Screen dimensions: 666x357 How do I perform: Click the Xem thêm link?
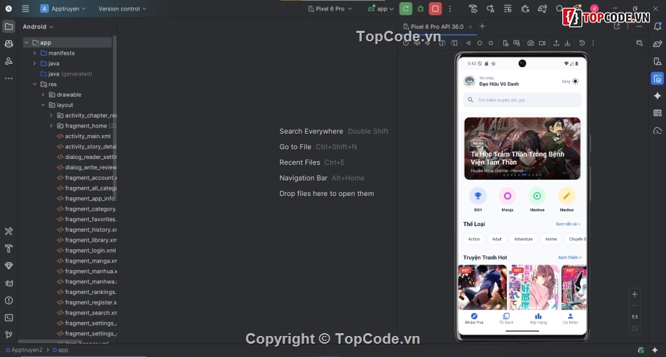click(x=569, y=258)
